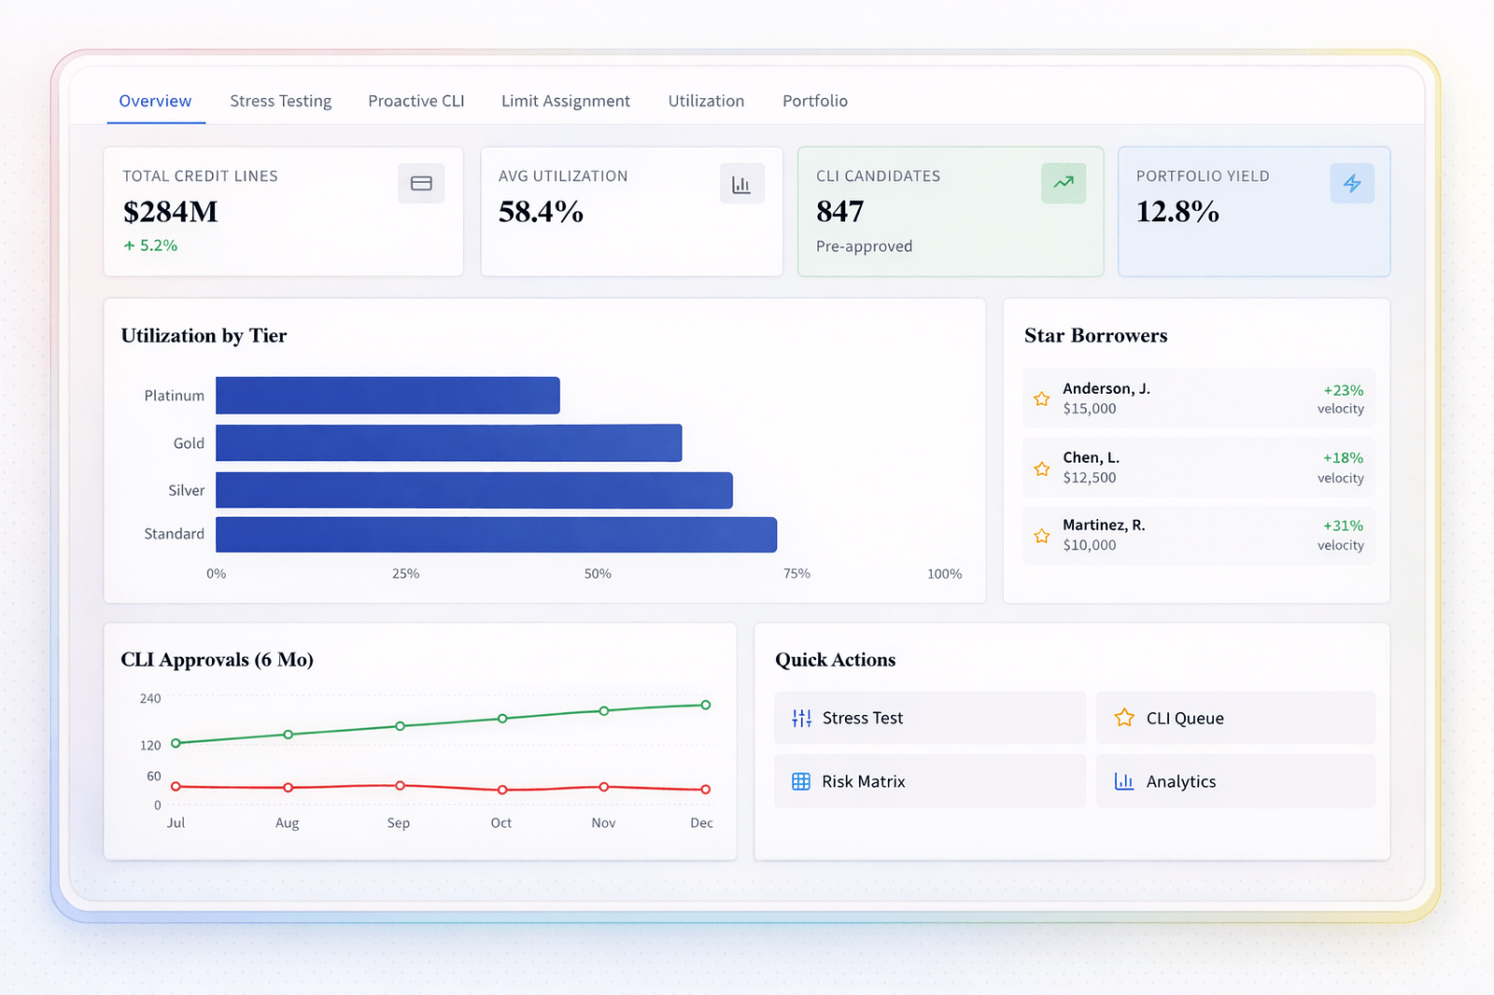Click the lightning bolt icon in Portfolio Yield
The height and width of the screenshot is (995, 1494).
coord(1352,184)
